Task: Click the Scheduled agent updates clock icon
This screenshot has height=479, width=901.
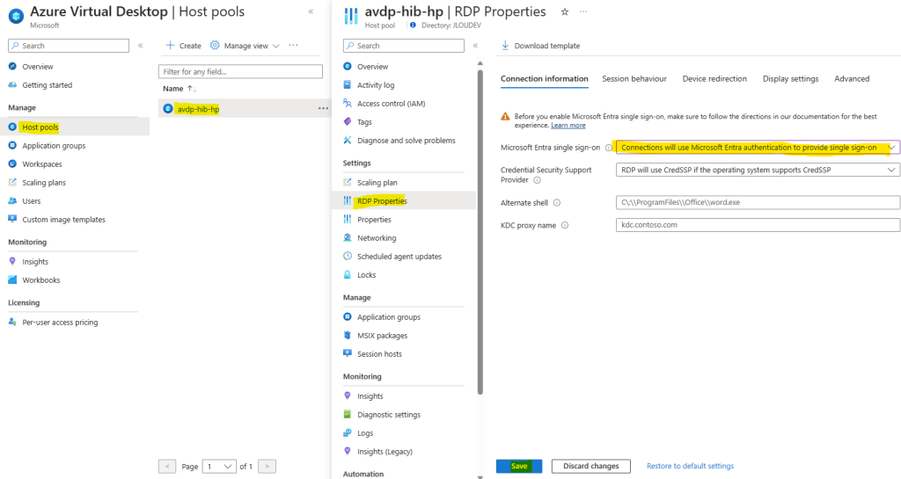Action: coord(347,256)
